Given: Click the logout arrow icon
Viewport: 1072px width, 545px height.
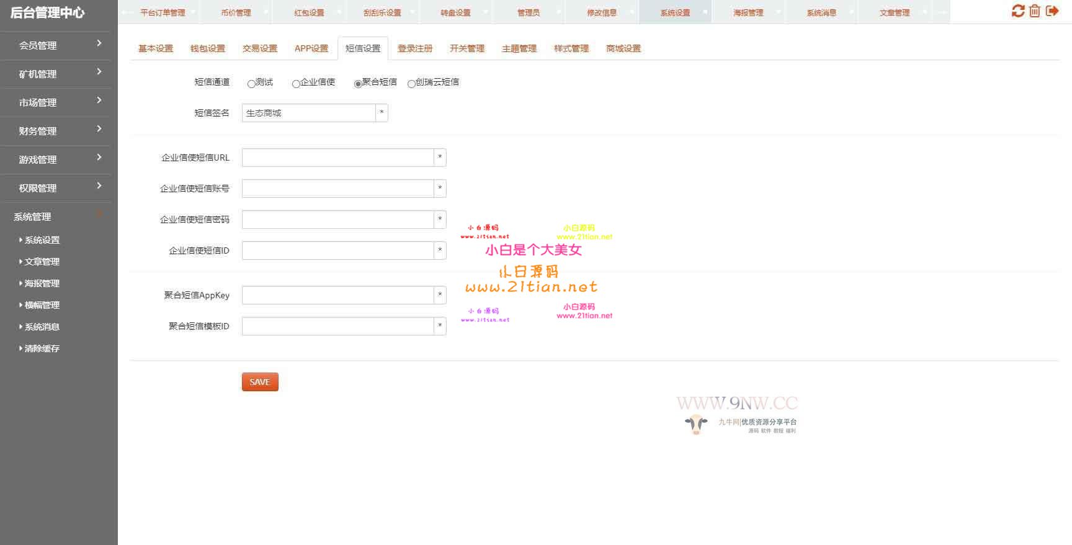Looking at the screenshot, I should tap(1052, 11).
